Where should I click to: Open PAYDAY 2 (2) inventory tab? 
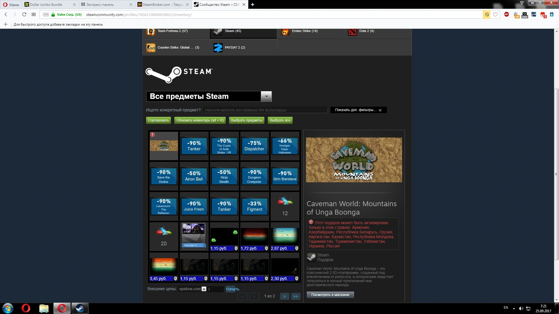coord(243,47)
